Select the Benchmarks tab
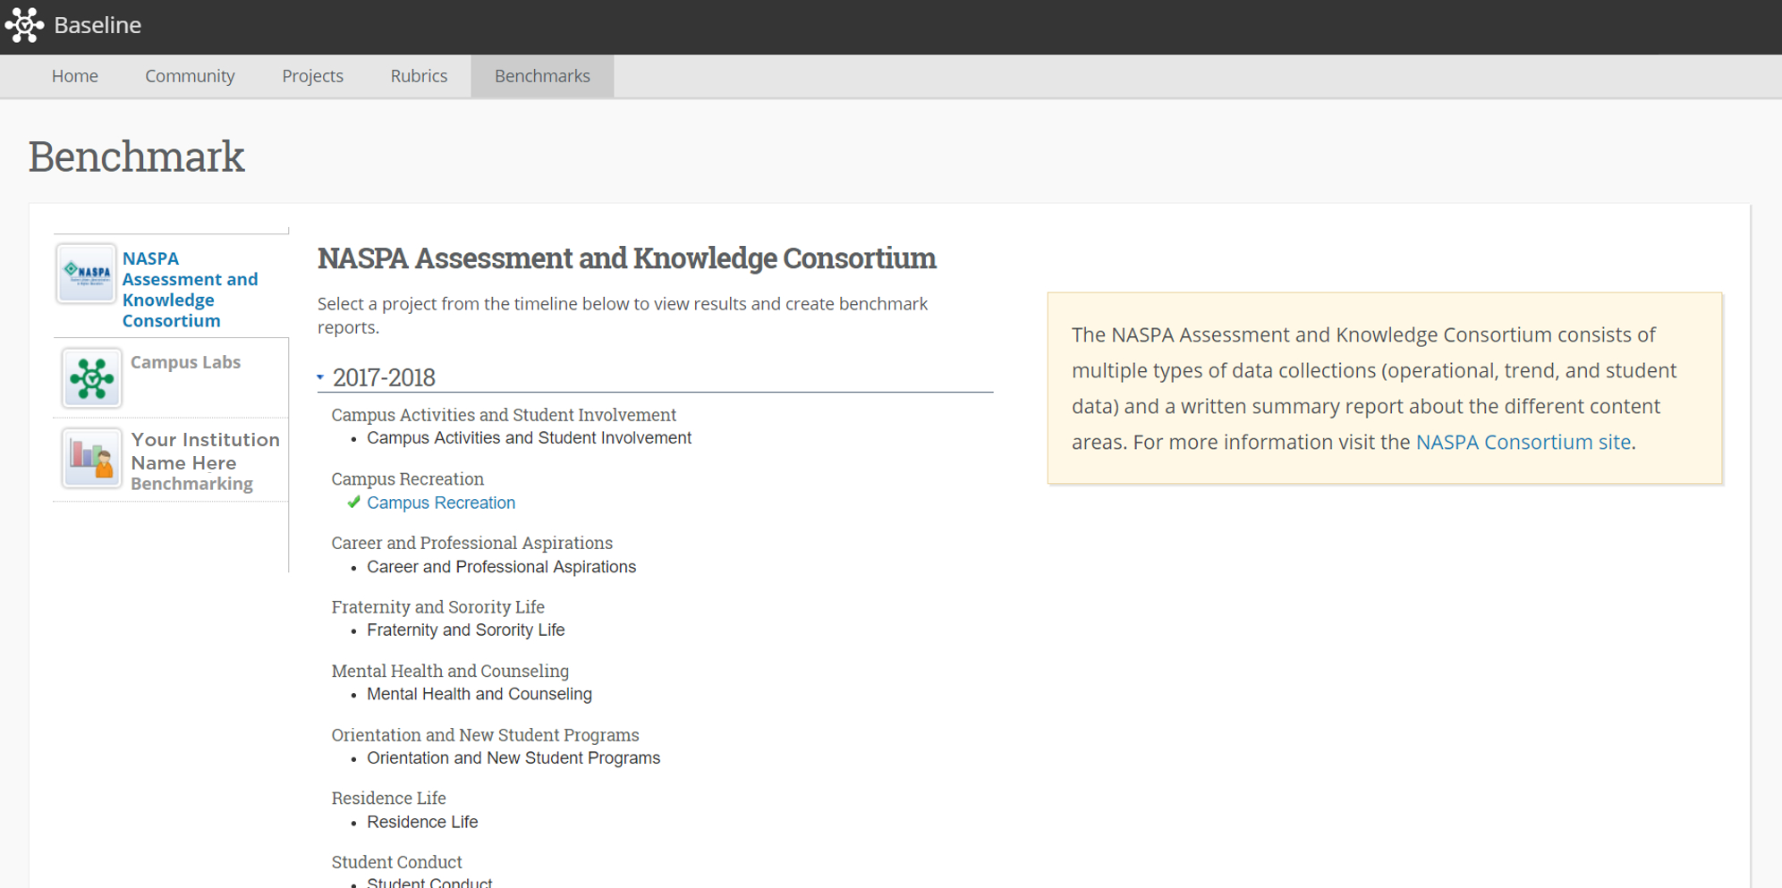This screenshot has height=888, width=1782. coord(542,76)
